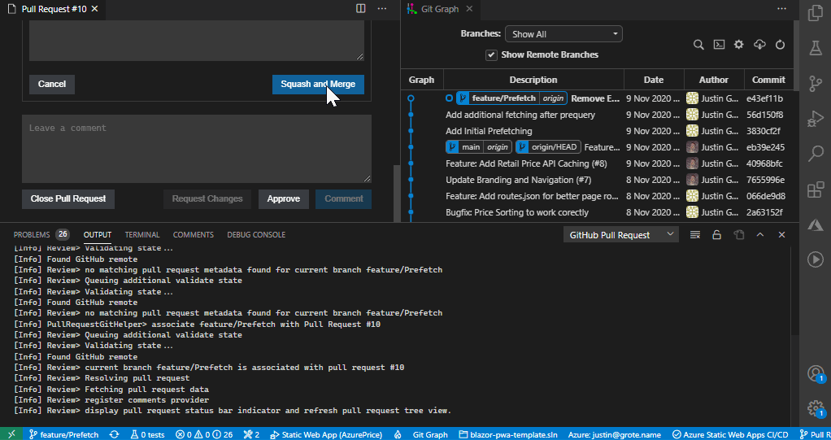Click the origin/HEAD label in graph
831x440 pixels.
[x=548, y=147]
